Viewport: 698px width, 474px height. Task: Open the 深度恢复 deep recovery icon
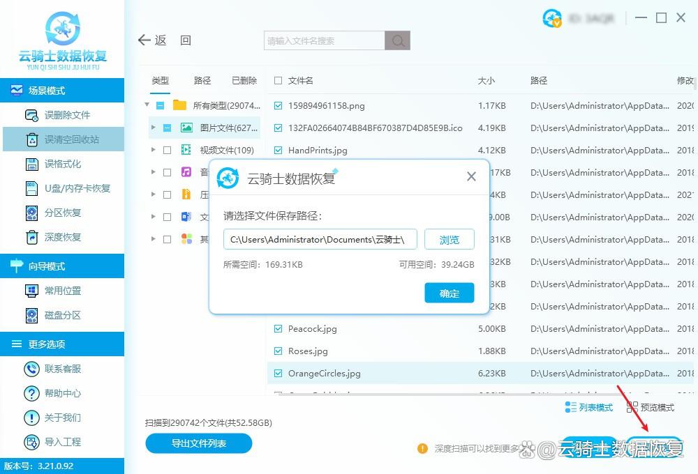pyautogui.click(x=31, y=238)
